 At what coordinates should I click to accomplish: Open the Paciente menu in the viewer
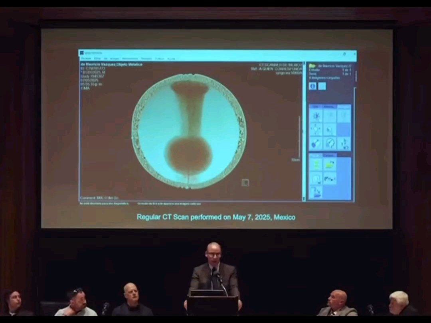click(x=86, y=59)
